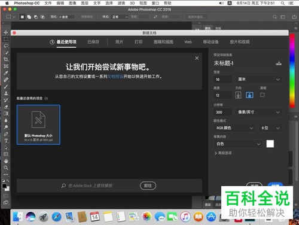
Task: Follow the 文档预设 link
Action: click(115, 77)
